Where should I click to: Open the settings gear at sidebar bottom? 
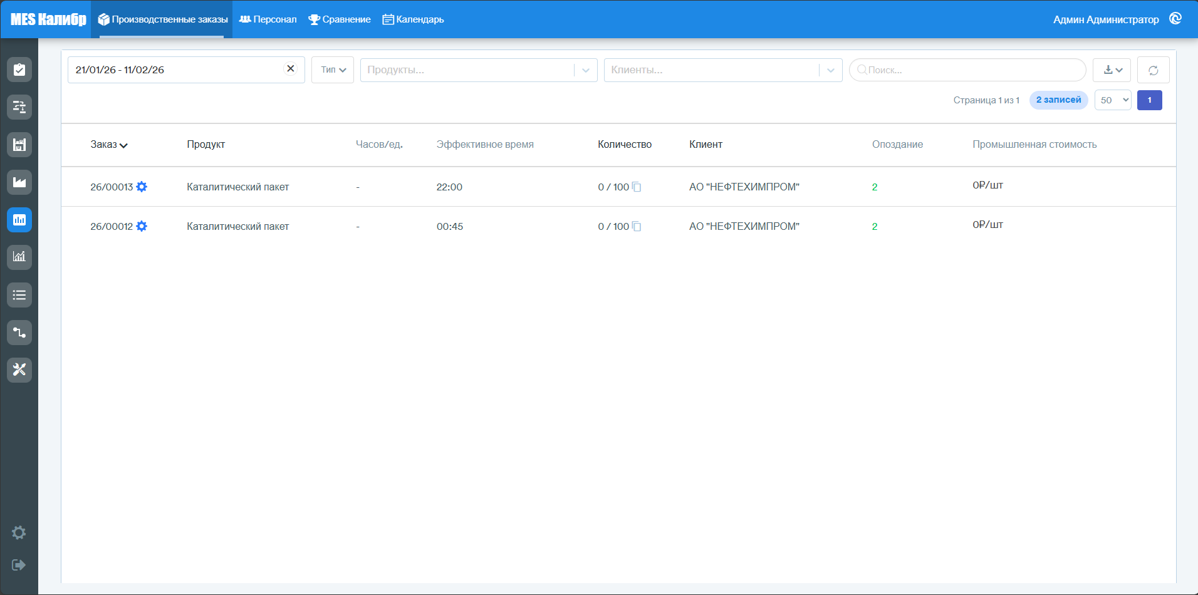click(19, 532)
